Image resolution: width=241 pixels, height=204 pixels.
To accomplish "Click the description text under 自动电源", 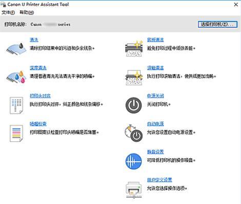I will click(171, 132).
